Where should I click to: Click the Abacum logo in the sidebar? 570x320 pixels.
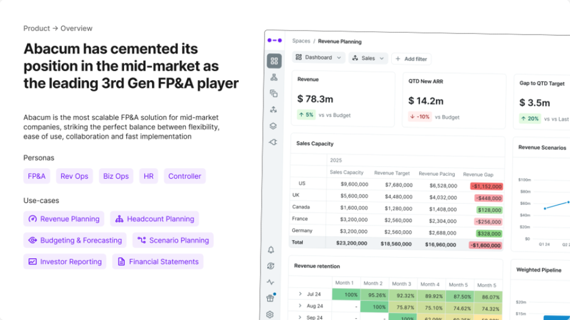pyautogui.click(x=274, y=40)
